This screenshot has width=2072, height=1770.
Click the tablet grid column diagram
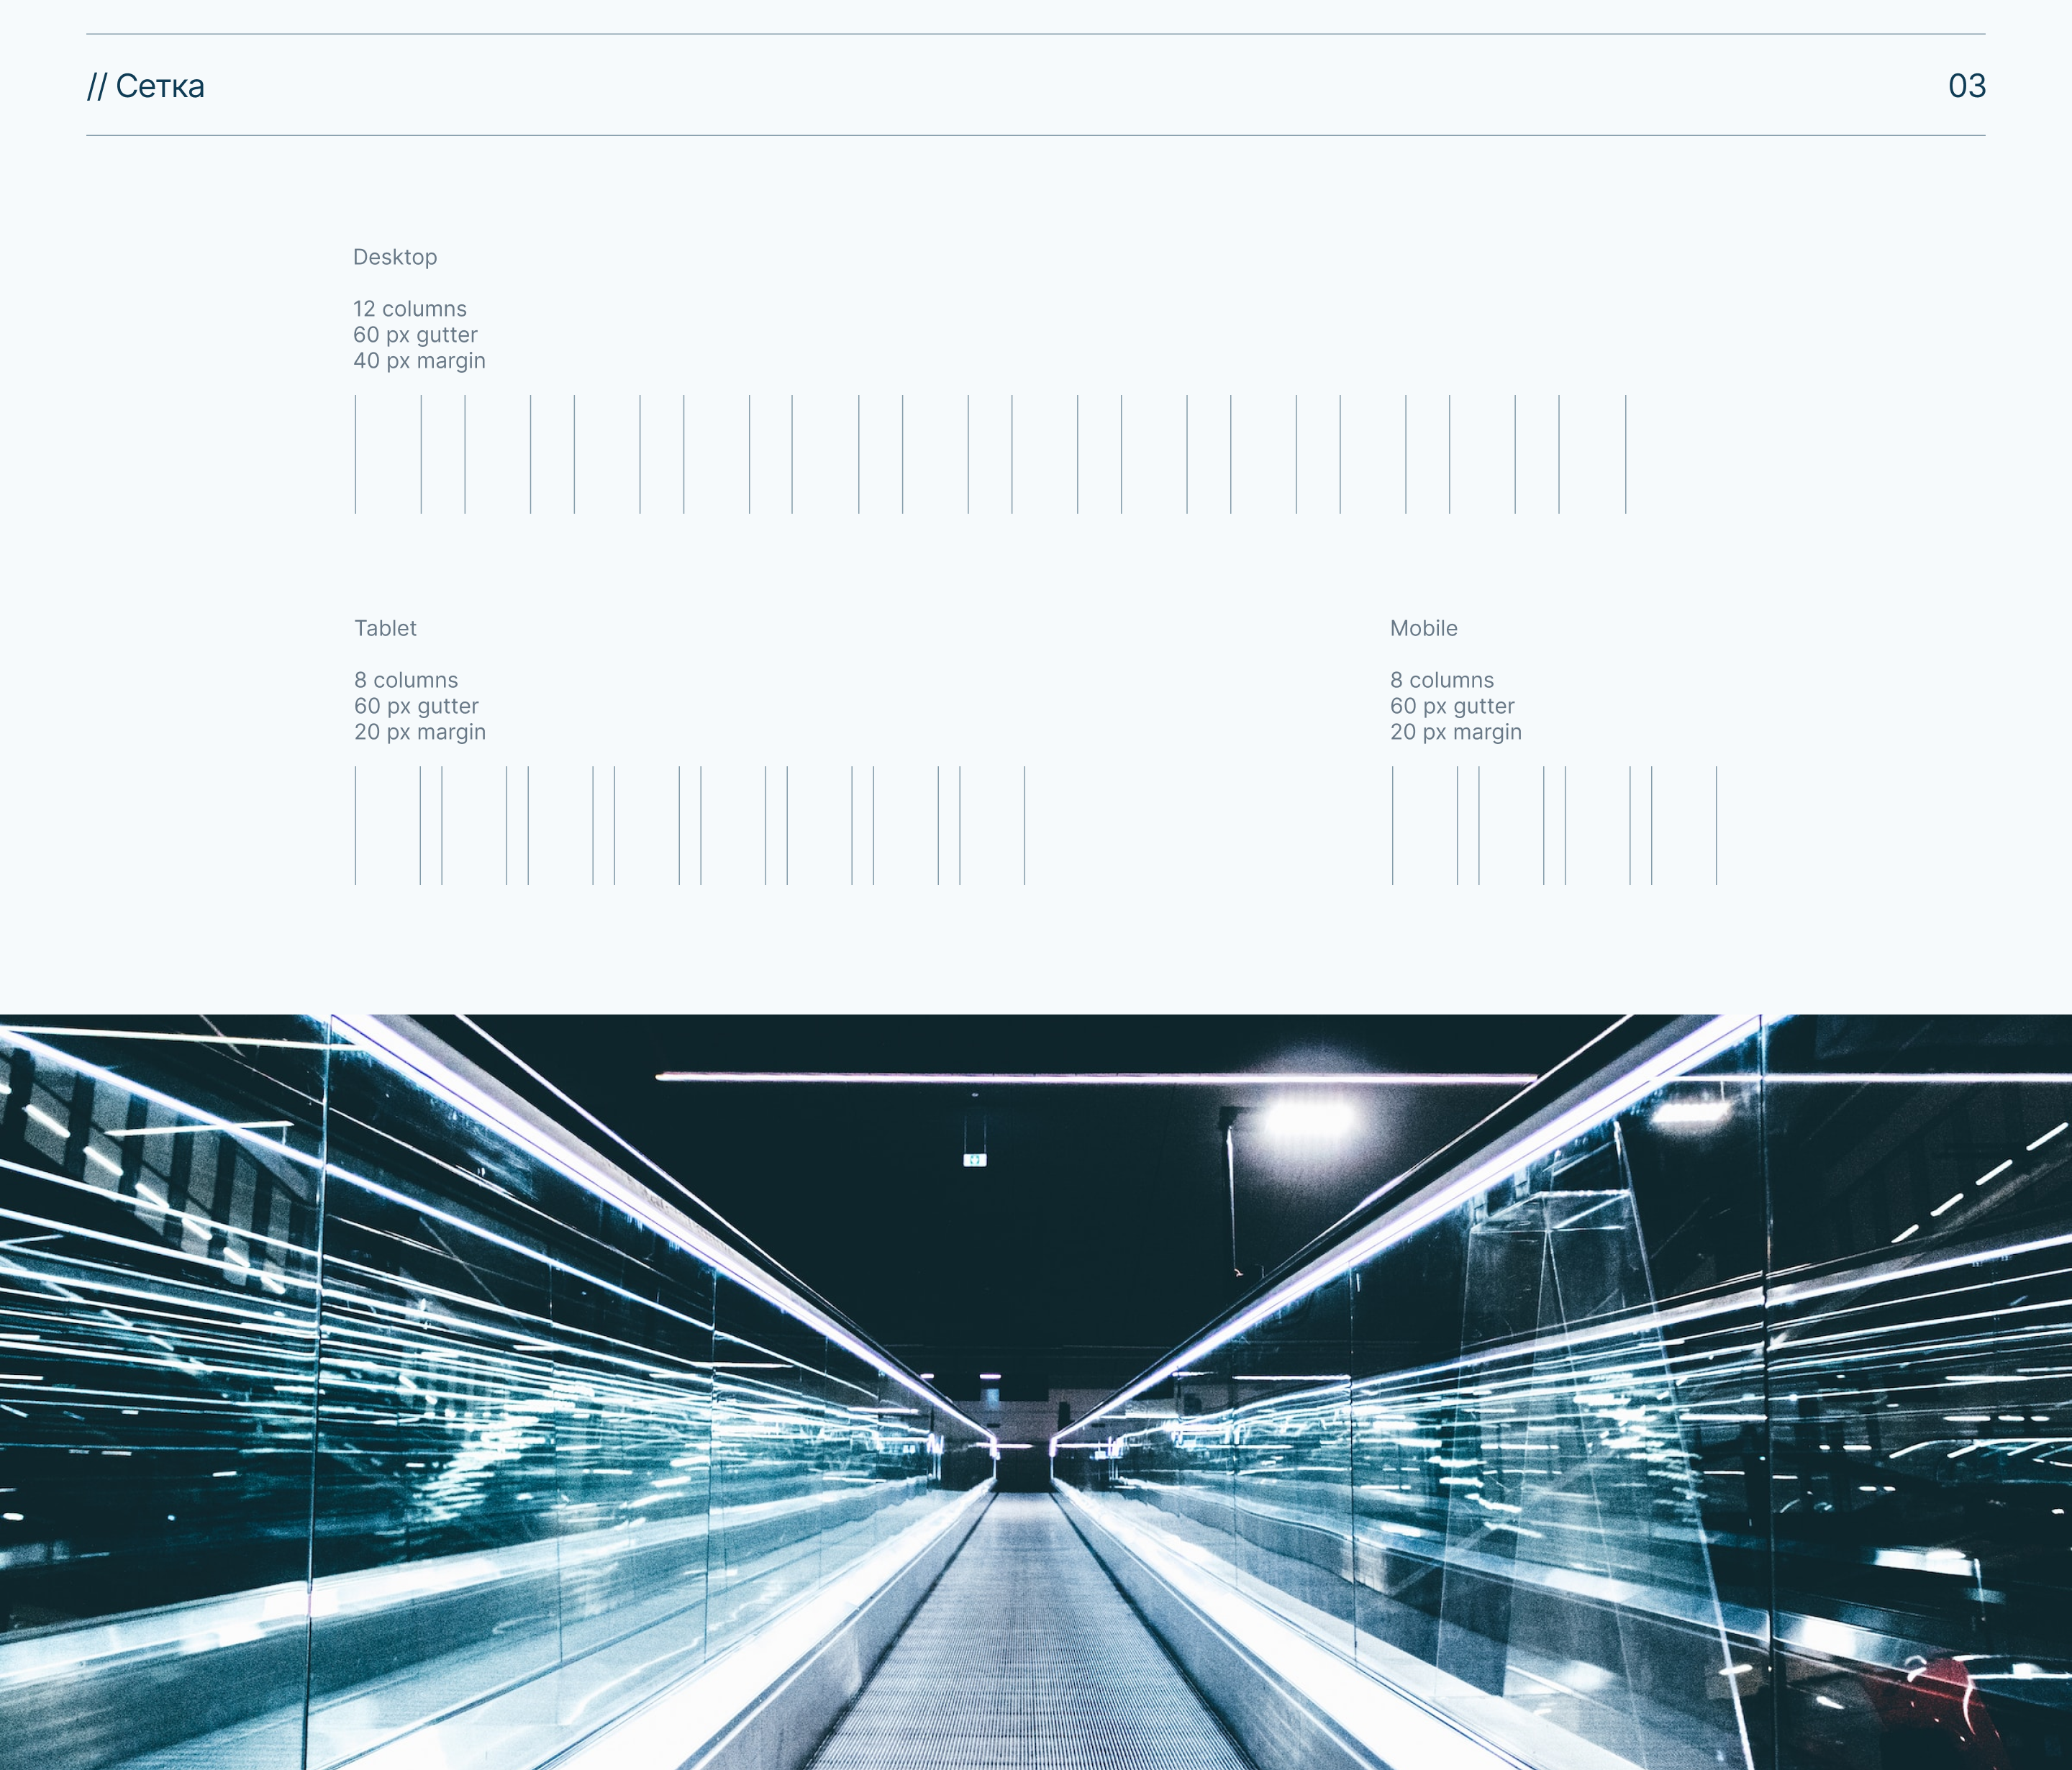[690, 826]
